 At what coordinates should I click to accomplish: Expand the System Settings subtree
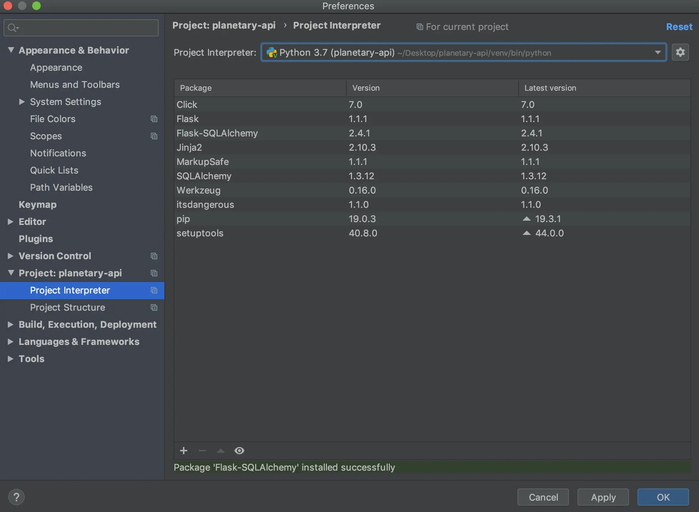tap(22, 102)
